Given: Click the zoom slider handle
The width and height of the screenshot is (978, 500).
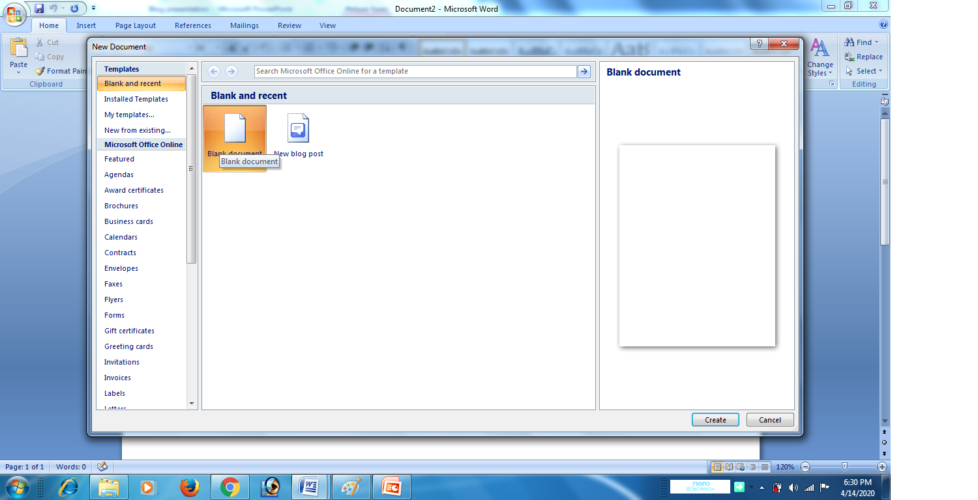Looking at the screenshot, I should click(844, 466).
